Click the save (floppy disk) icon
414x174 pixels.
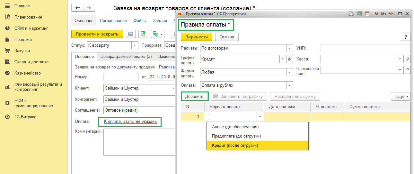pos(131,34)
